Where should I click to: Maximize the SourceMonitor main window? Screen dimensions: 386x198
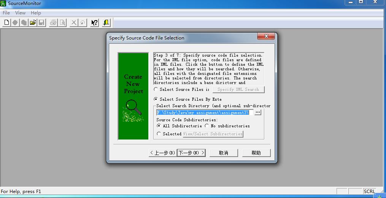[x=361, y=2]
